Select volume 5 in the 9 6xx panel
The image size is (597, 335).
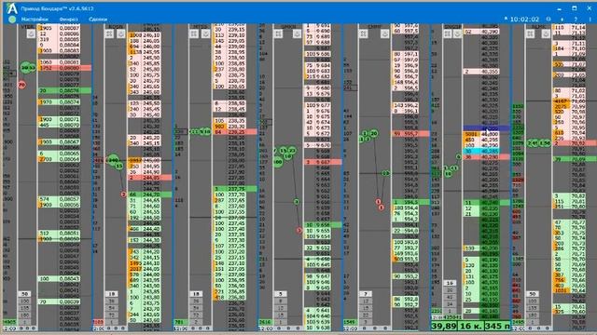pyautogui.click(x=280, y=294)
